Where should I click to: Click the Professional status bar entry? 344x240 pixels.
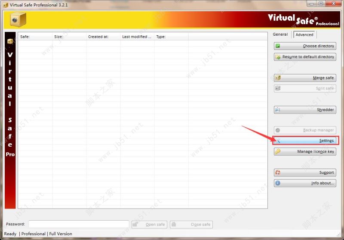tap(34, 234)
